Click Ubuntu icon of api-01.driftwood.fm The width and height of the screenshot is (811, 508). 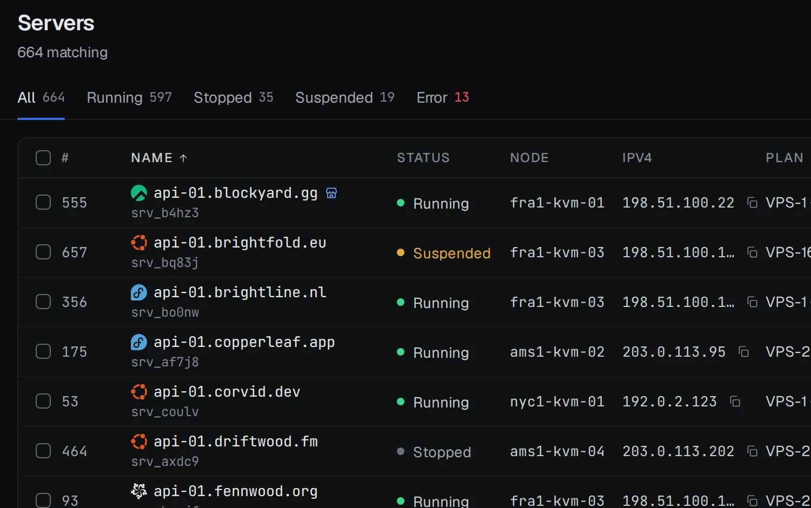pos(139,442)
